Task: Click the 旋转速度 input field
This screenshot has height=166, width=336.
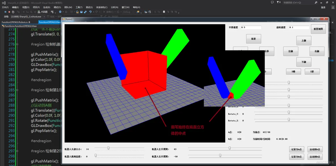Action: [x=299, y=28]
